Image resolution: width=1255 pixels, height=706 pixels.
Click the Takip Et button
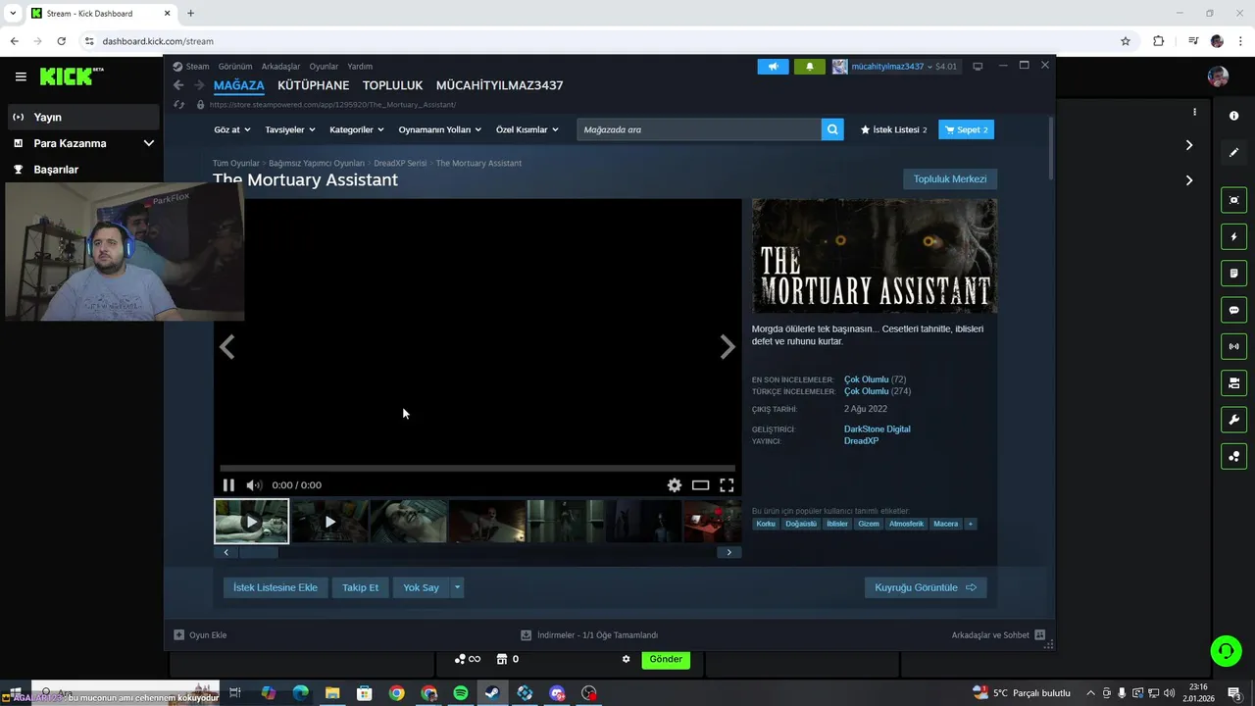click(360, 587)
